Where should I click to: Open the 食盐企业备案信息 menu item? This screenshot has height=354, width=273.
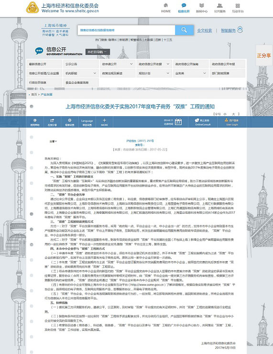[81, 83]
